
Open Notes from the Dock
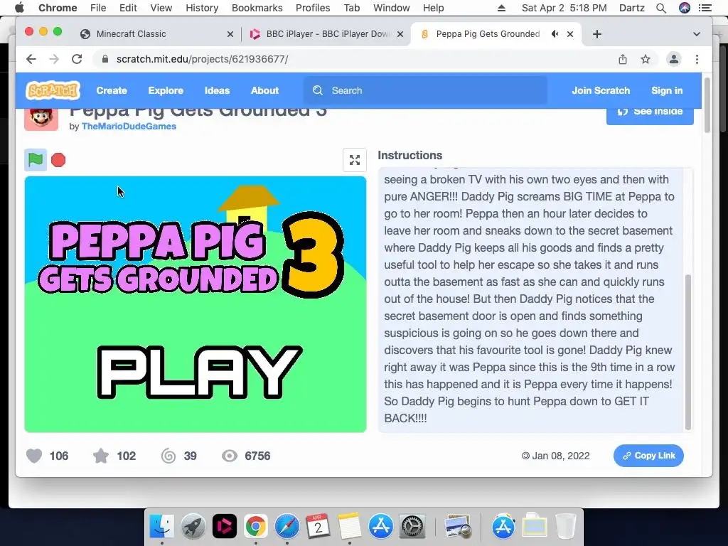point(349,527)
